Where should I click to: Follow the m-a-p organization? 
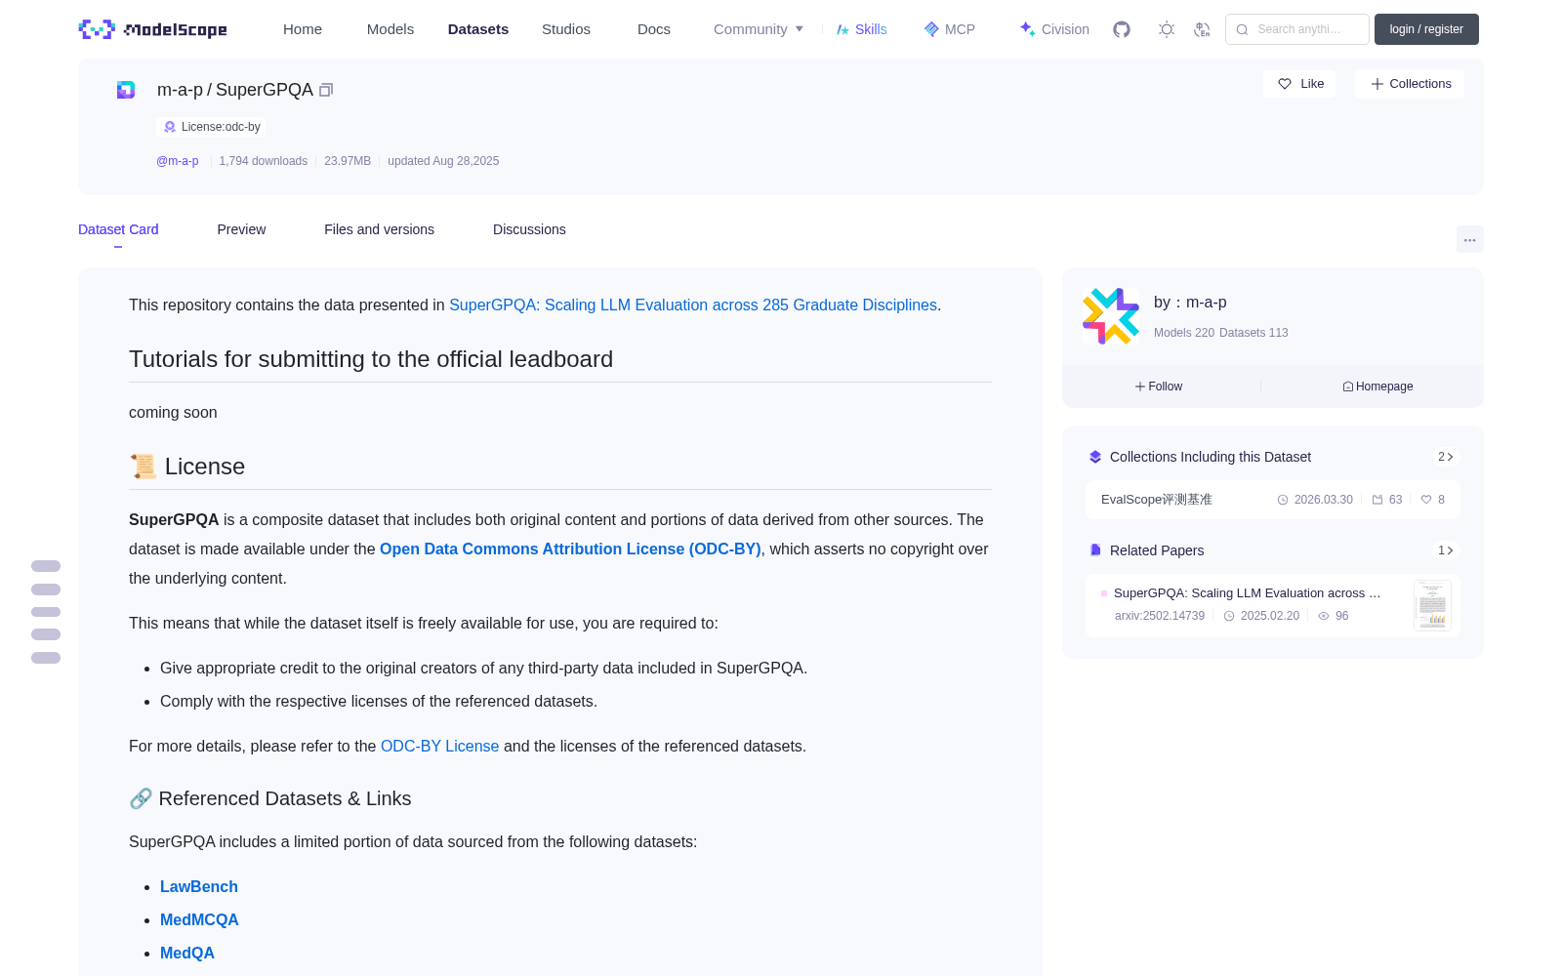[1159, 386]
